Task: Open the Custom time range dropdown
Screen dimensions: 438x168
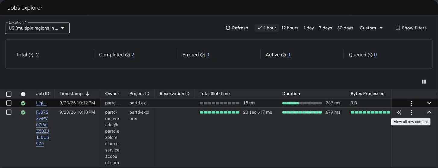Action: [x=371, y=28]
